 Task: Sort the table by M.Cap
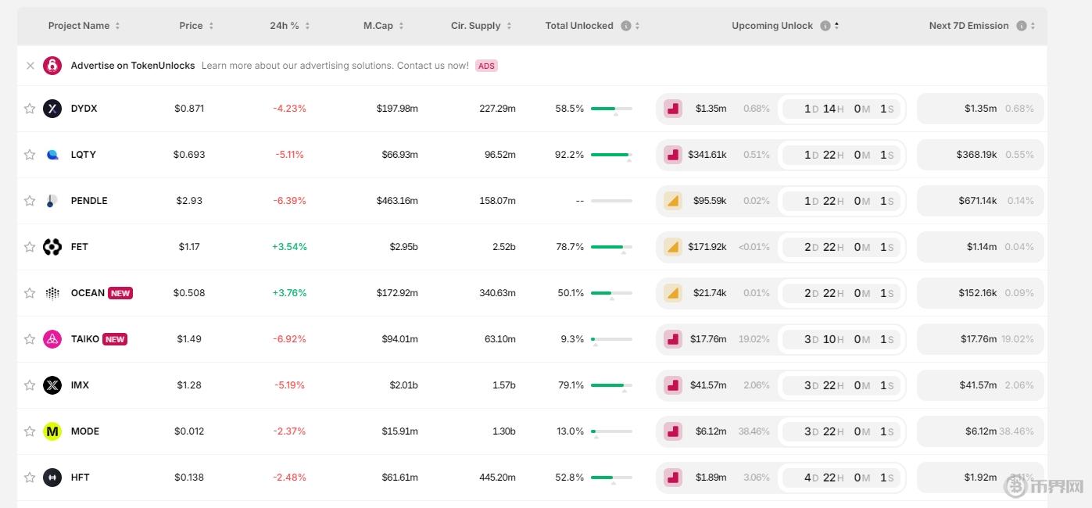point(383,26)
